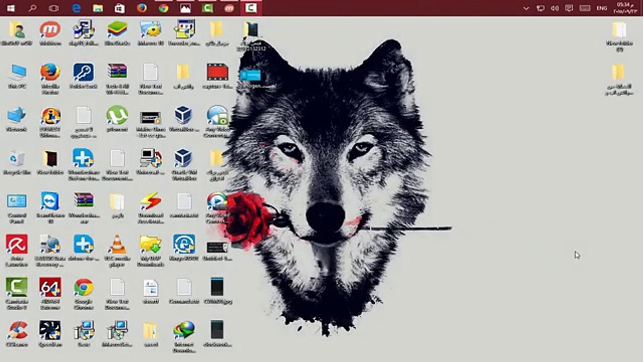Select the Avira antivirus shortcut
Screen dimensions: 643x362
[17, 250]
